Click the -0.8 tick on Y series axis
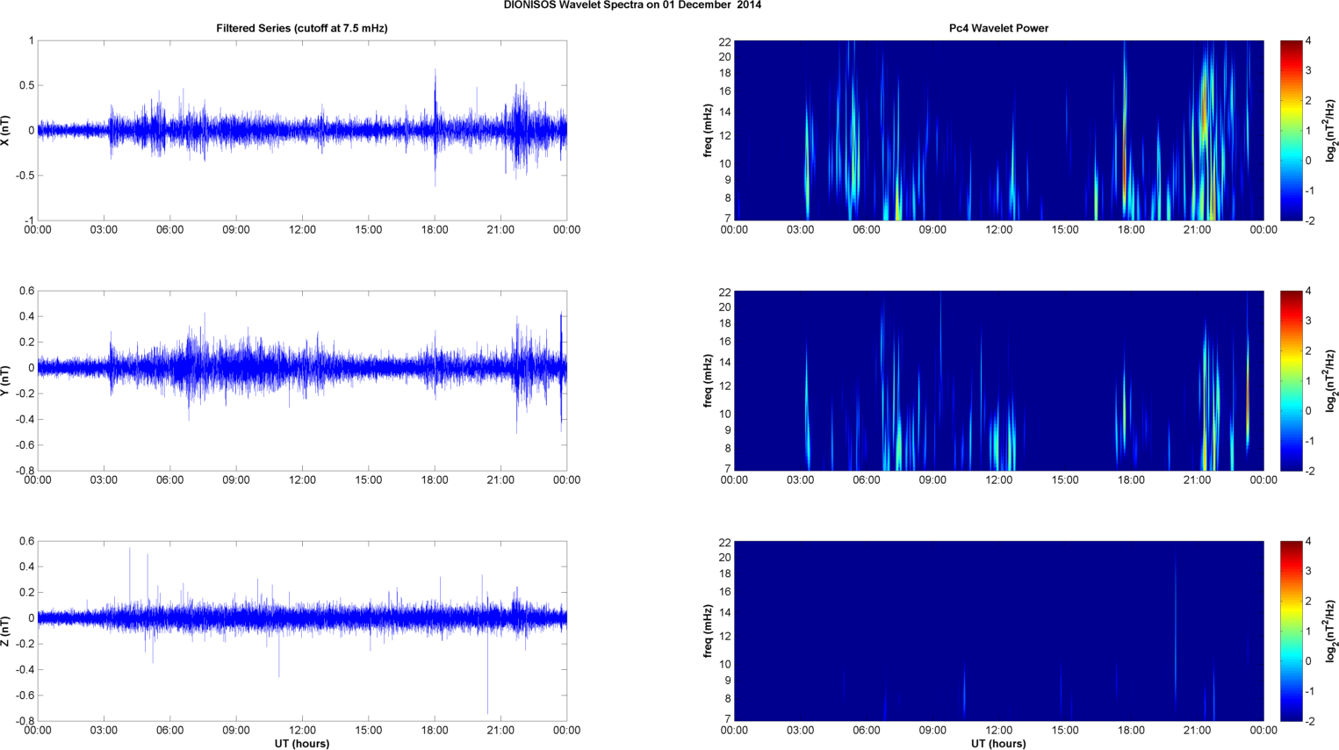 click(25, 471)
